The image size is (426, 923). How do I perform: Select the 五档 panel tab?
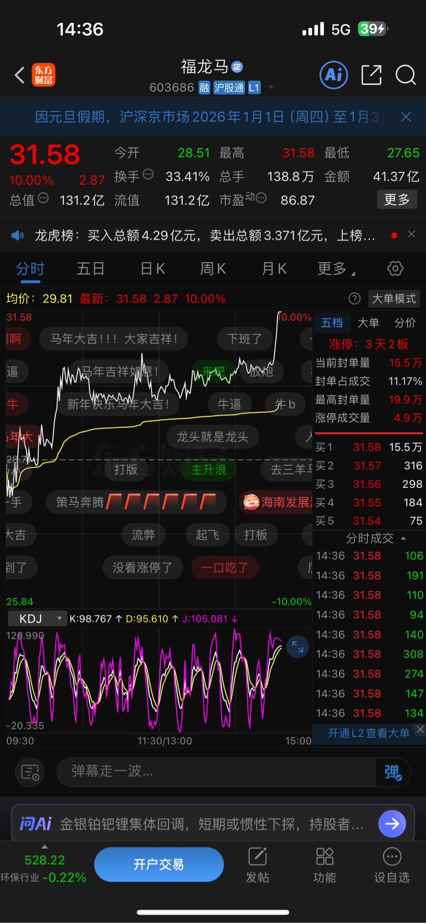coord(332,323)
